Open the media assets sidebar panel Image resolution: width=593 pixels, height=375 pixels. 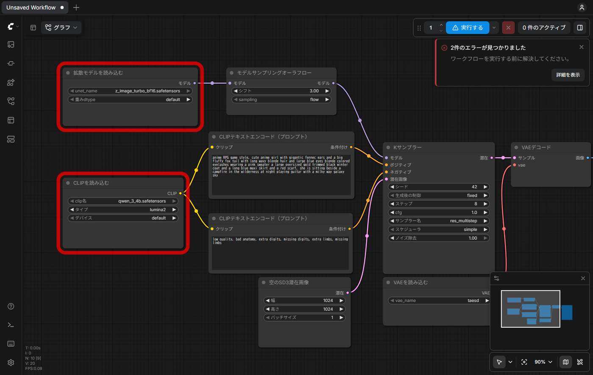coord(11,44)
